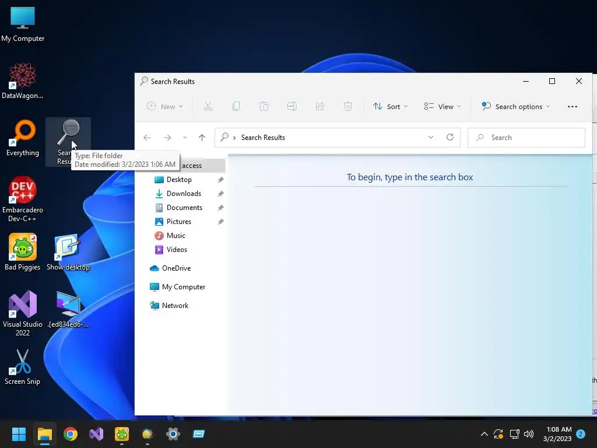
Task: Open Settings gear on taskbar
Action: pyautogui.click(x=173, y=434)
